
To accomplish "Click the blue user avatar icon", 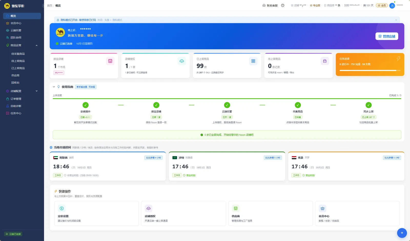I will pyautogui.click(x=392, y=6).
